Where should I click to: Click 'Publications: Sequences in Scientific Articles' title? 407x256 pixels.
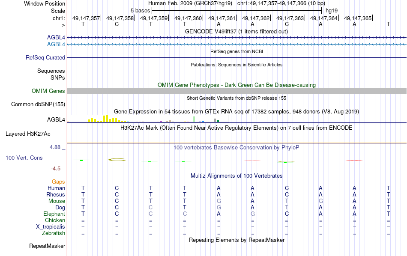[x=236, y=65]
